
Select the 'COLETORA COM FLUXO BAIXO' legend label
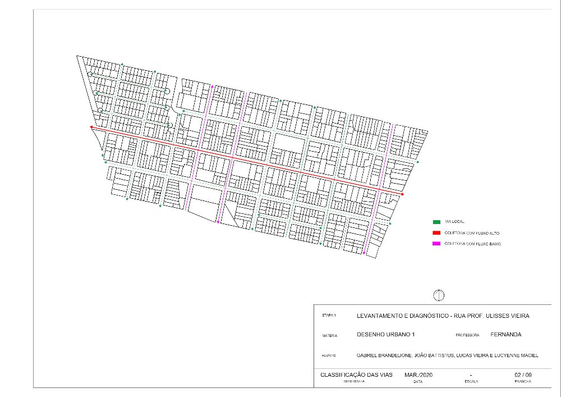pos(472,244)
